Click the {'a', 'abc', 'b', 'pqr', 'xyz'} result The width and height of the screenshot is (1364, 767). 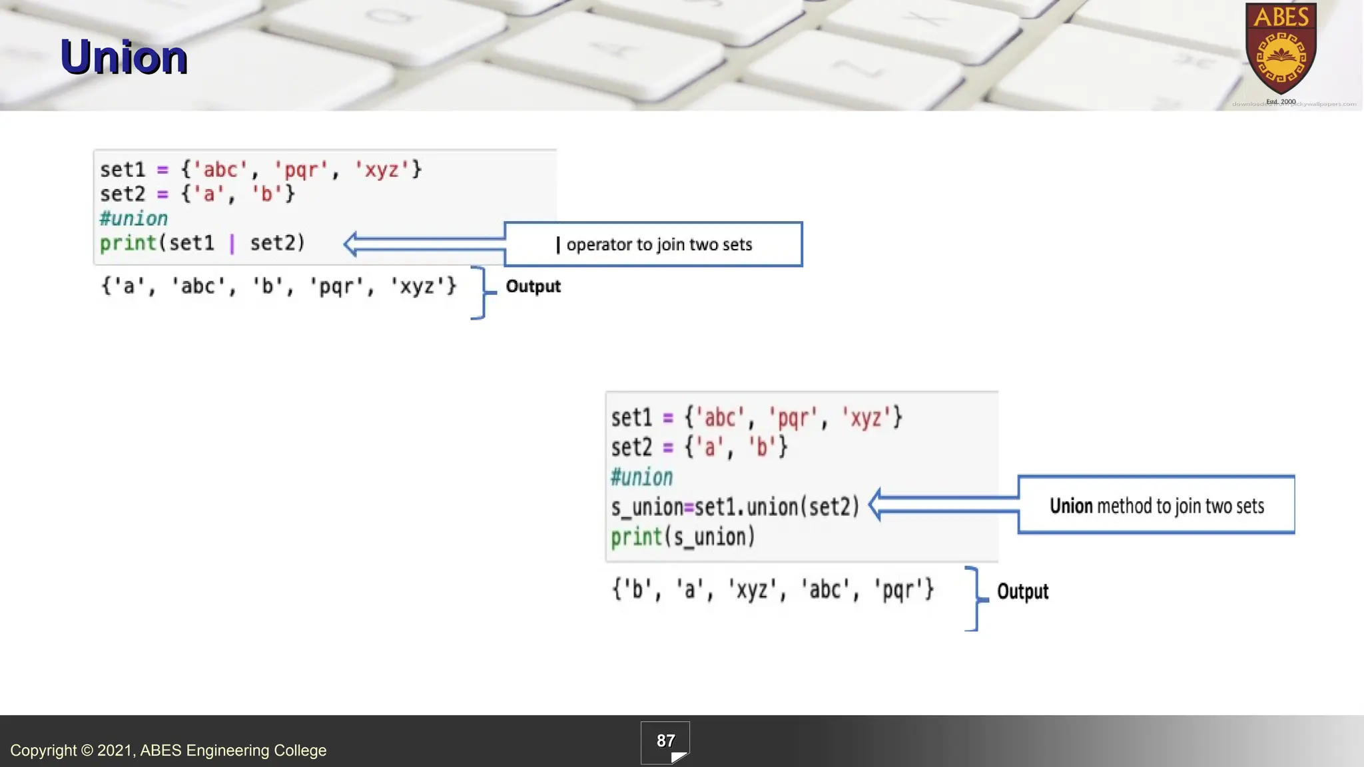[x=278, y=286]
